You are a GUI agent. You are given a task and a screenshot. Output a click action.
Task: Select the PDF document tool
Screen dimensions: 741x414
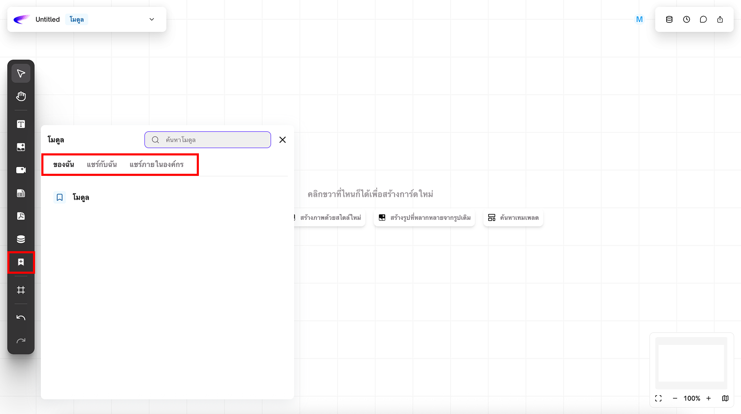pos(21,216)
